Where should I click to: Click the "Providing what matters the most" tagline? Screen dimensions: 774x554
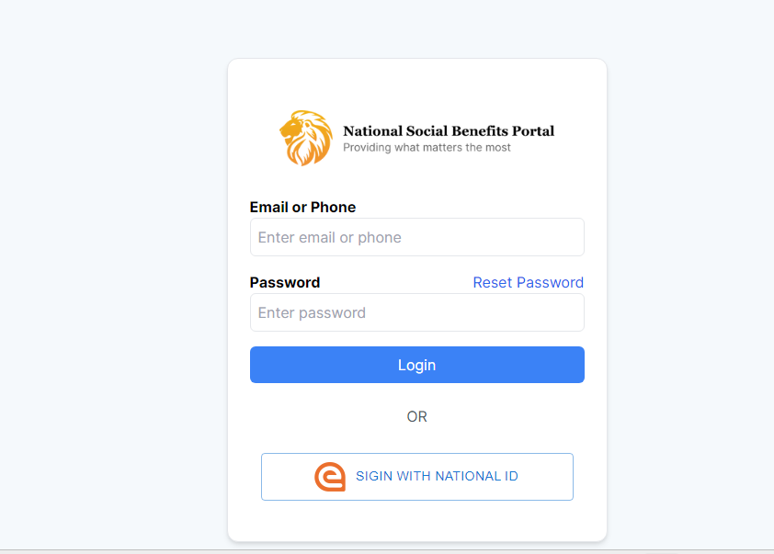tap(427, 147)
